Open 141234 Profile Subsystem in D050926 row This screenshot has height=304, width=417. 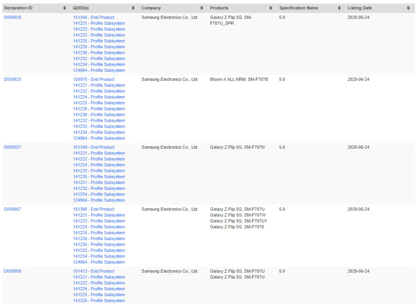(99, 64)
